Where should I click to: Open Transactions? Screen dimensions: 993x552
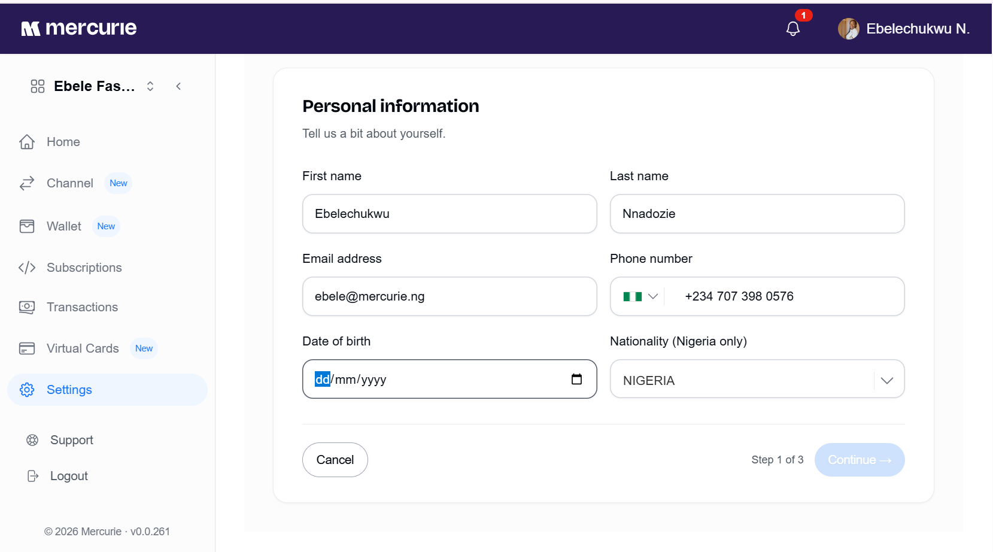pyautogui.click(x=83, y=307)
